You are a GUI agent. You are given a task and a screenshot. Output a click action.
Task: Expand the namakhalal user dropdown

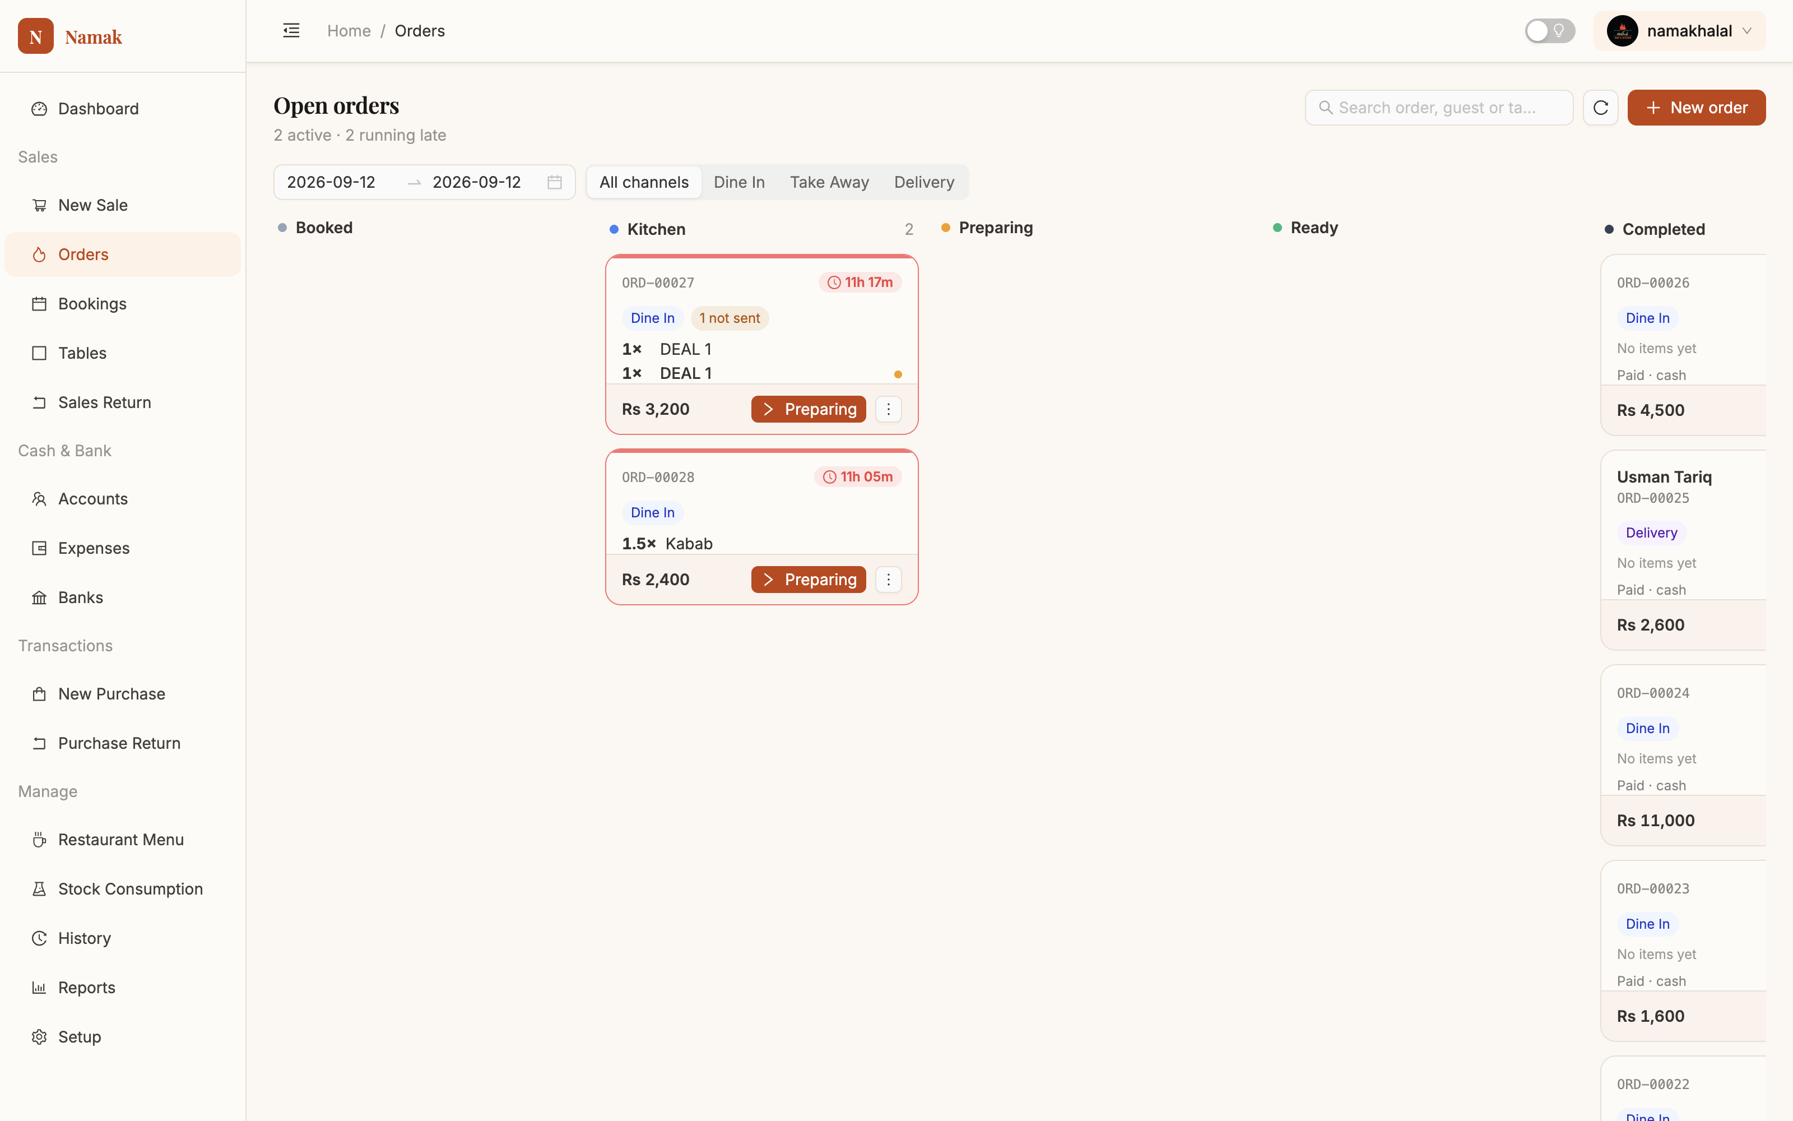1679,30
